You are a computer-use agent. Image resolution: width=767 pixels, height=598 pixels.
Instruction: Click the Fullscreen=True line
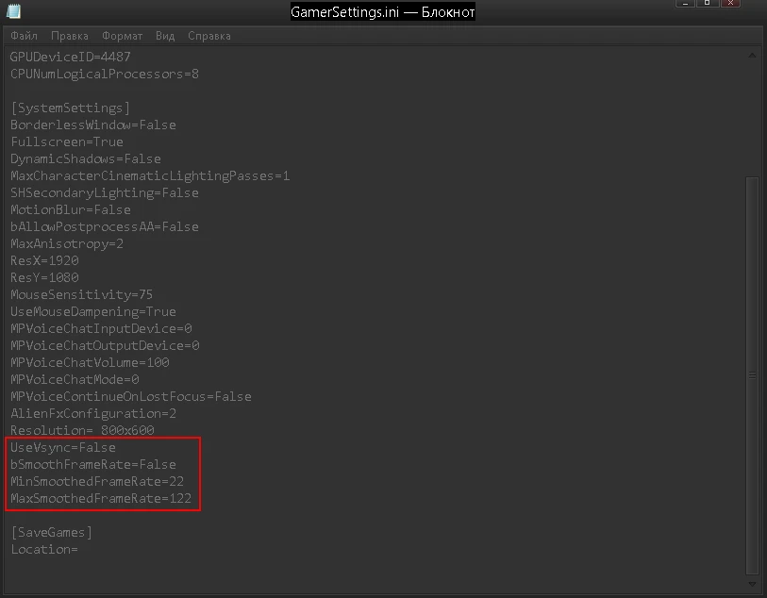pyautogui.click(x=67, y=141)
